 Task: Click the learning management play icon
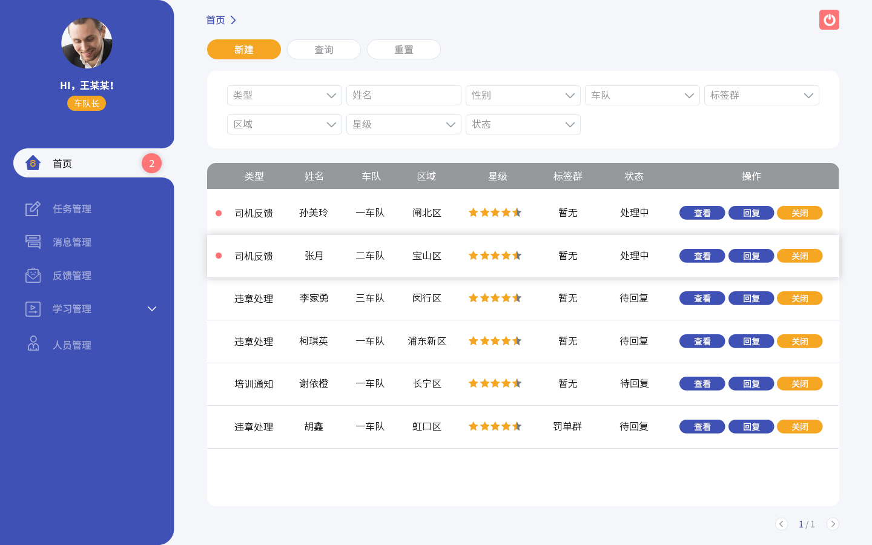pos(33,309)
